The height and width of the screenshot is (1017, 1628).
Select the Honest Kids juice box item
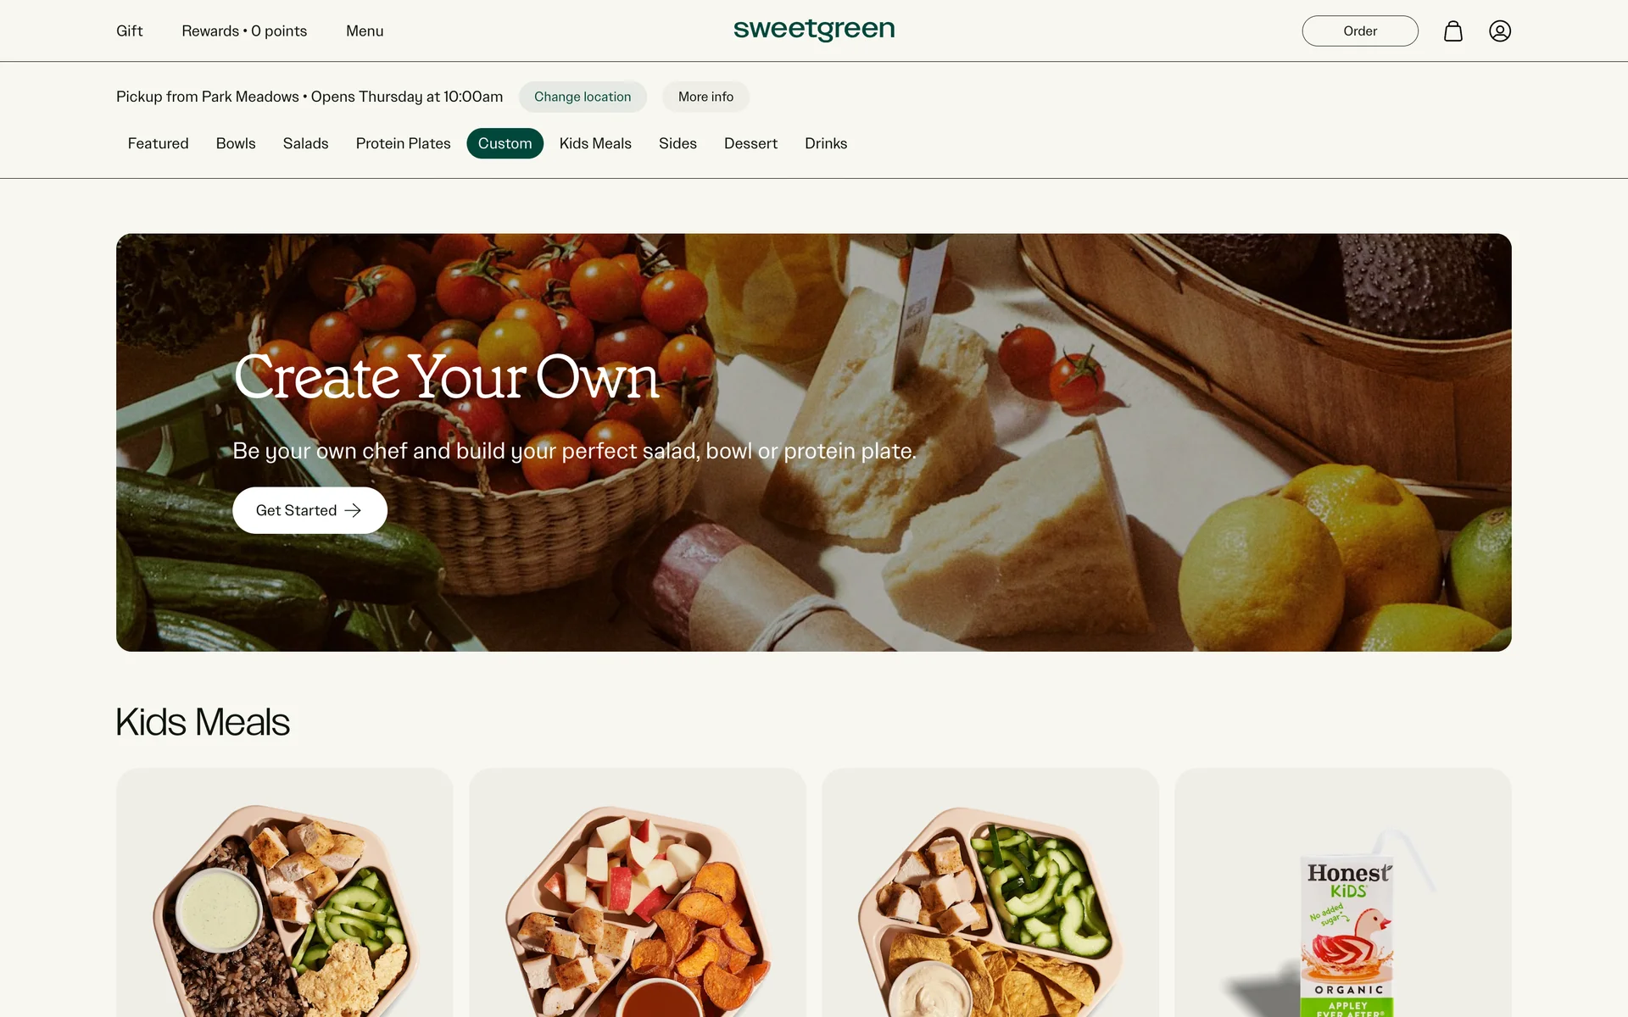point(1343,892)
